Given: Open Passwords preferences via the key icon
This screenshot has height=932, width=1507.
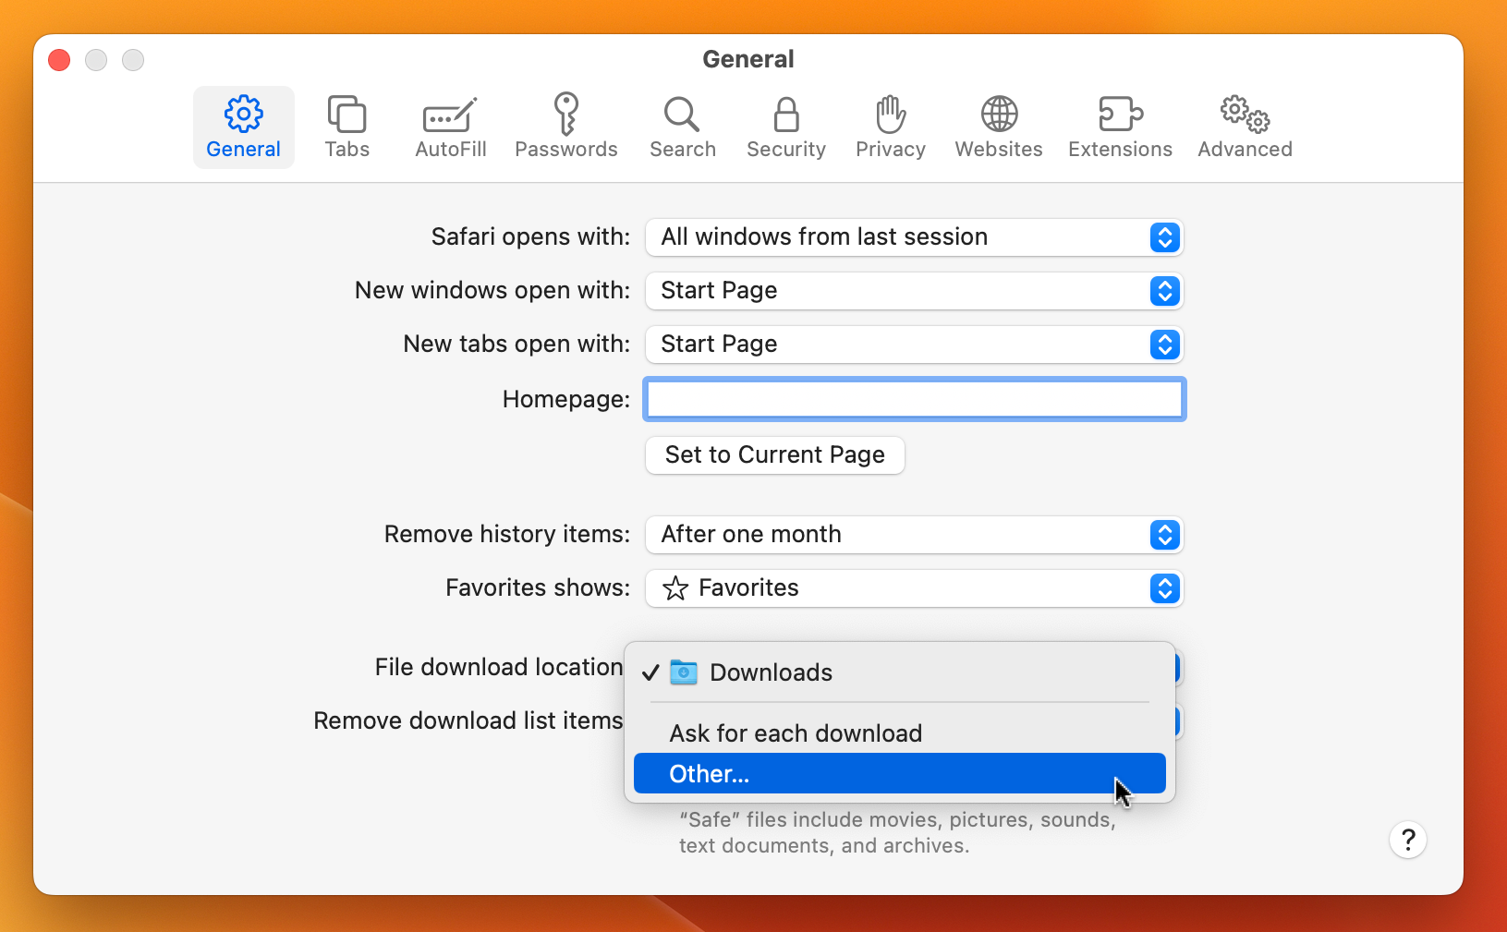Looking at the screenshot, I should click(x=566, y=127).
